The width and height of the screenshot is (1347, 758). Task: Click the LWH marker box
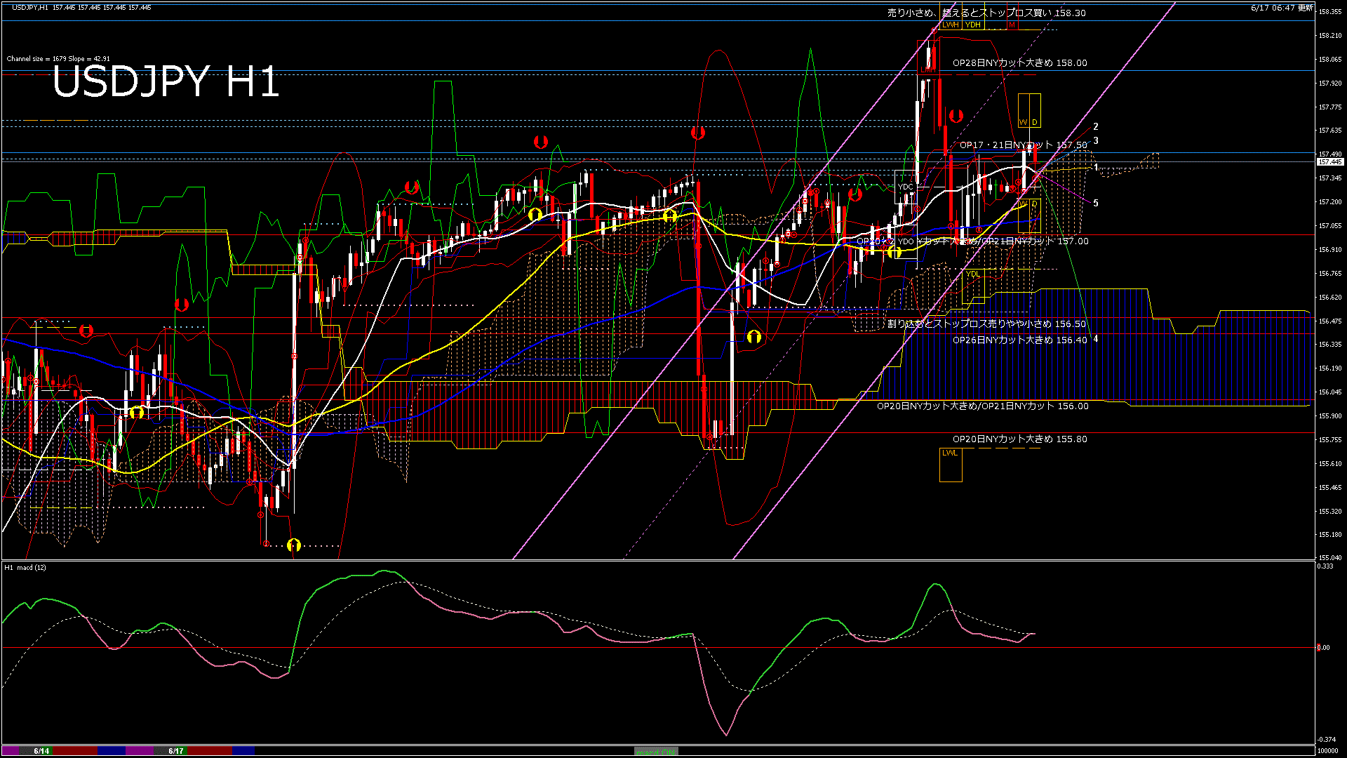click(x=950, y=25)
